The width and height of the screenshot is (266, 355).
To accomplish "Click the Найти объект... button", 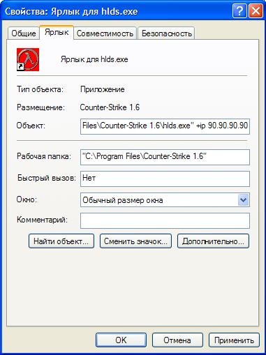I will [61, 241].
